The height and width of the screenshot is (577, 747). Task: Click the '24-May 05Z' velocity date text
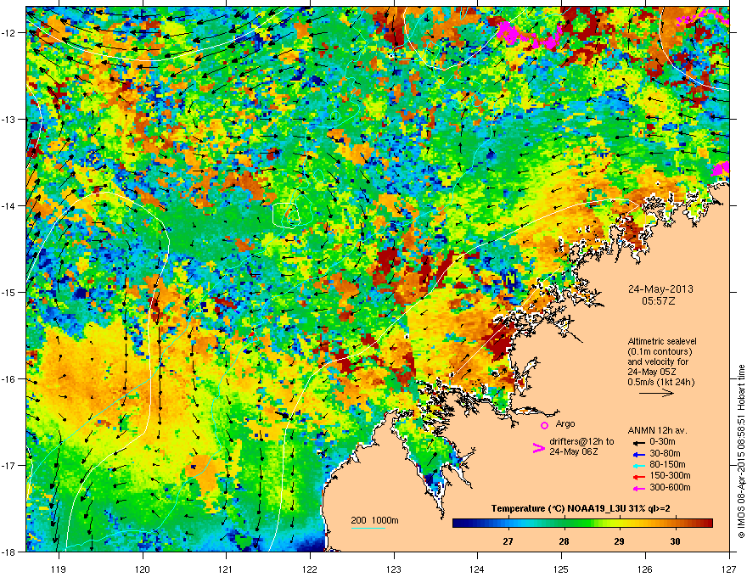[x=652, y=372]
